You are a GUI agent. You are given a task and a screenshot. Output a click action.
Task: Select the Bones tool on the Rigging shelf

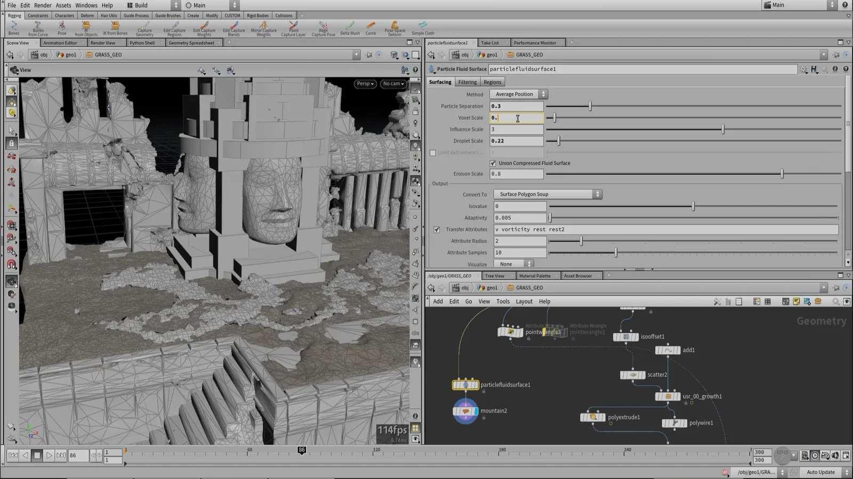point(13,28)
